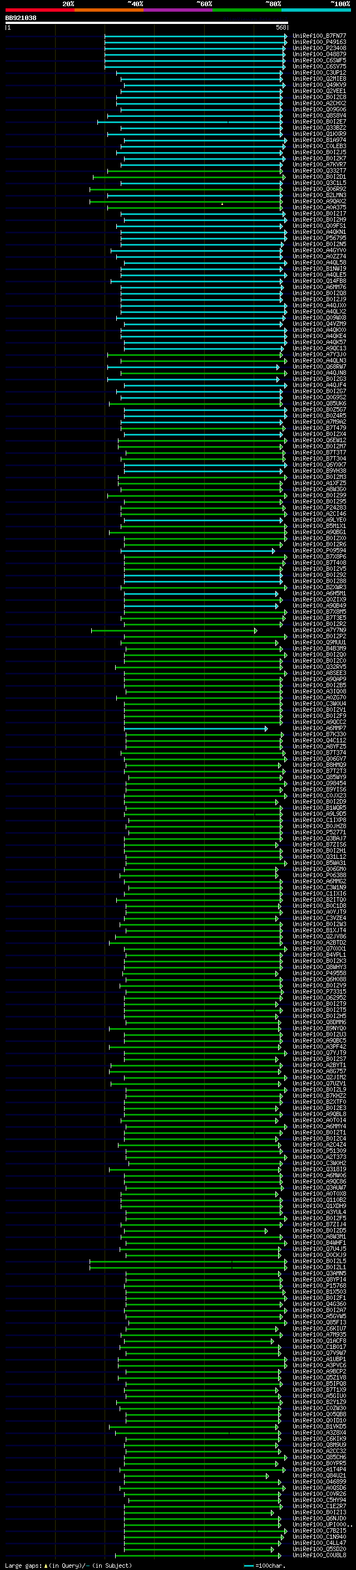The height and width of the screenshot is (1570, 356).
Task: Select the UniRef100_B0C1D8 hit label
Action: point(319,906)
